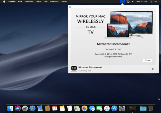This screenshot has height=113, width=161.
Task: Open the Vista menu
Action: point(39,2)
